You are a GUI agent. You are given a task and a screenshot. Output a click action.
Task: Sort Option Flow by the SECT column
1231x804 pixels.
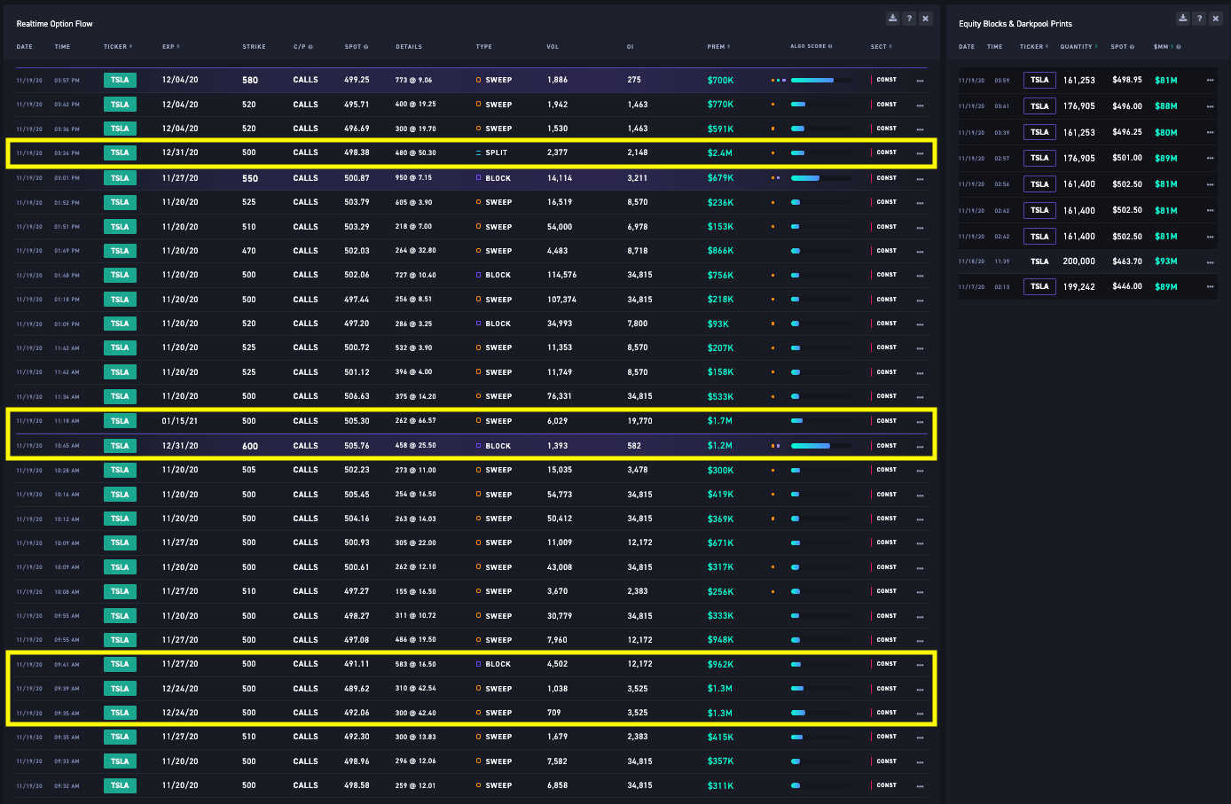pyautogui.click(x=882, y=47)
